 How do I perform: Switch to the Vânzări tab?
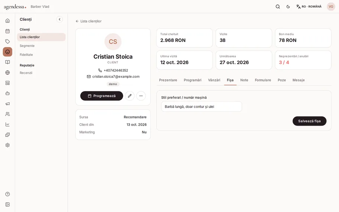coord(214,80)
